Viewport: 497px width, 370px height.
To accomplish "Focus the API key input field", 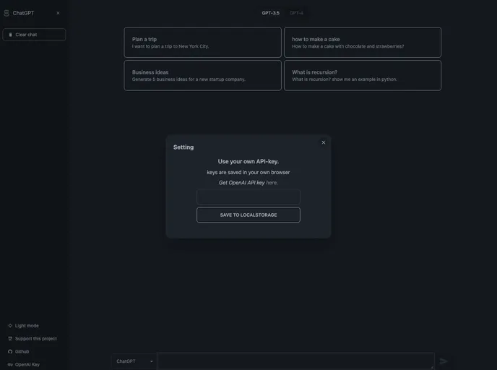I will click(x=248, y=197).
